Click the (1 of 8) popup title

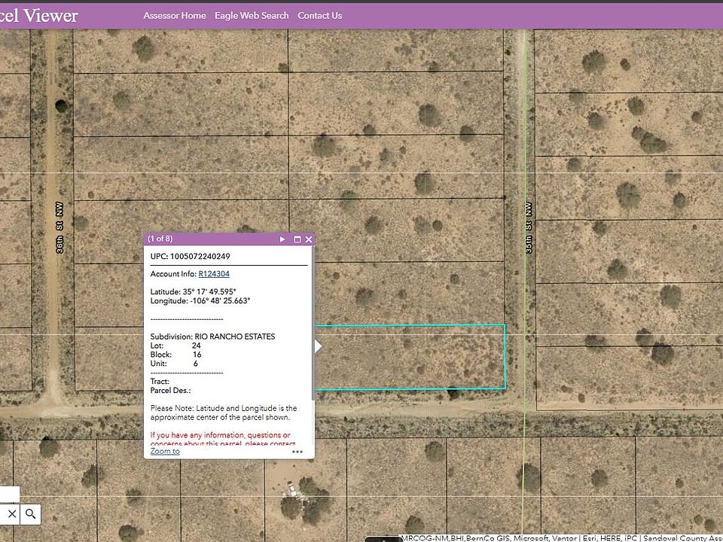(160, 239)
